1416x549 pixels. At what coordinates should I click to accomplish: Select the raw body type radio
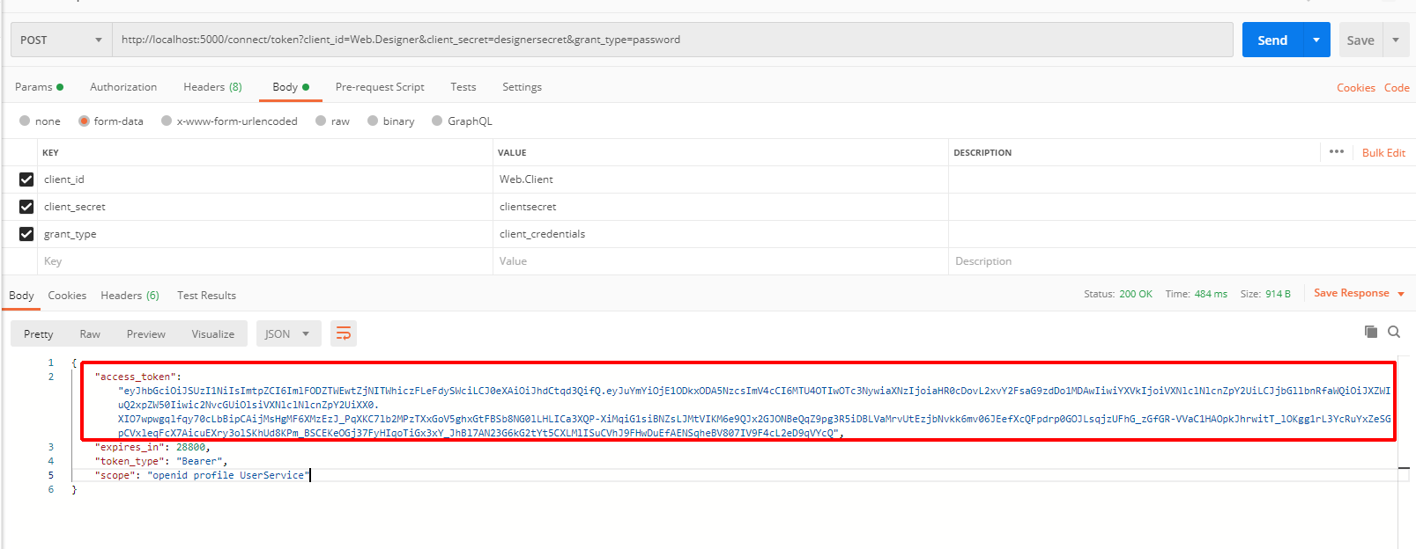(x=321, y=121)
